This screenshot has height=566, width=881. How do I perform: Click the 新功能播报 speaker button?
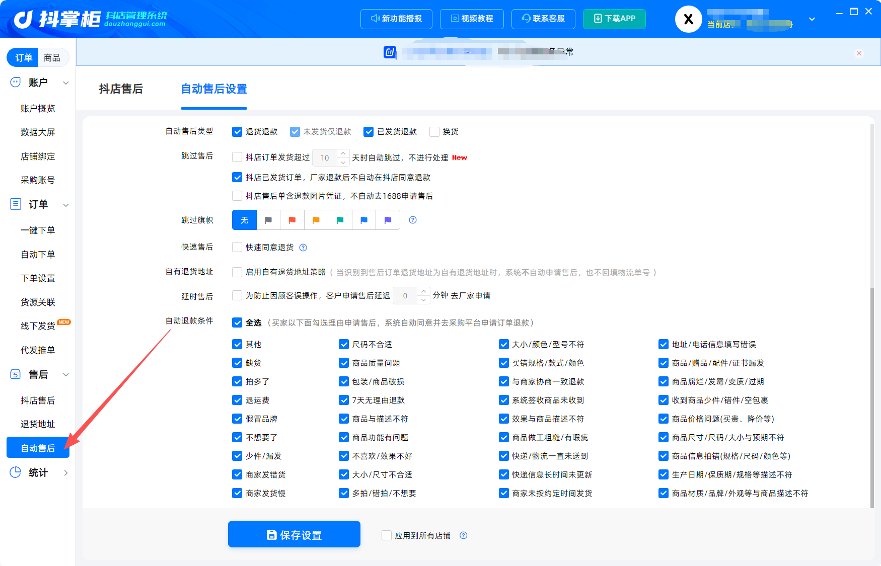(397, 19)
